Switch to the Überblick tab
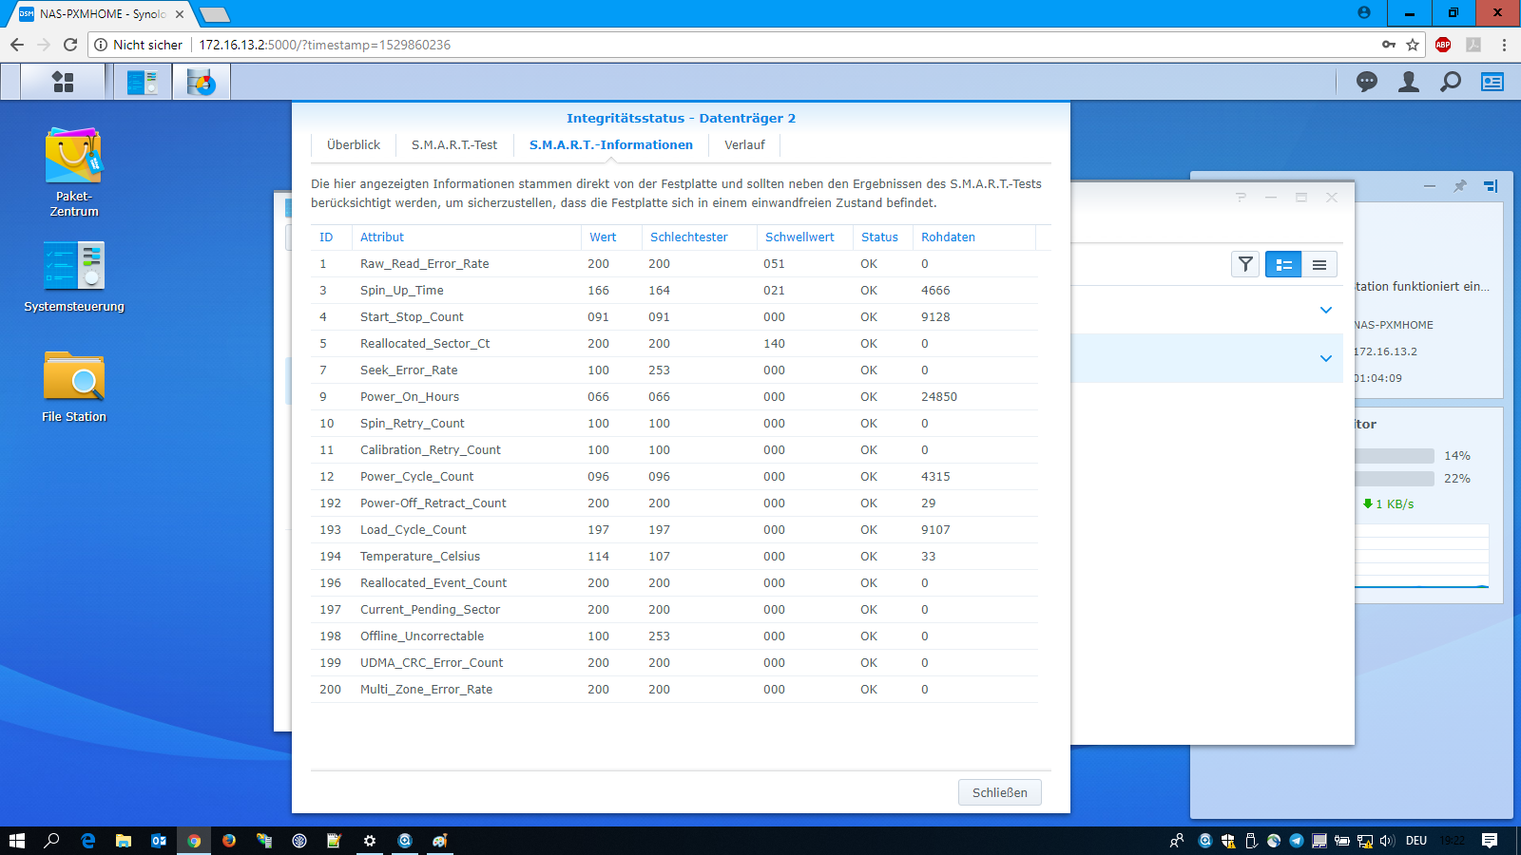Viewport: 1521px width, 855px height. 354,145
